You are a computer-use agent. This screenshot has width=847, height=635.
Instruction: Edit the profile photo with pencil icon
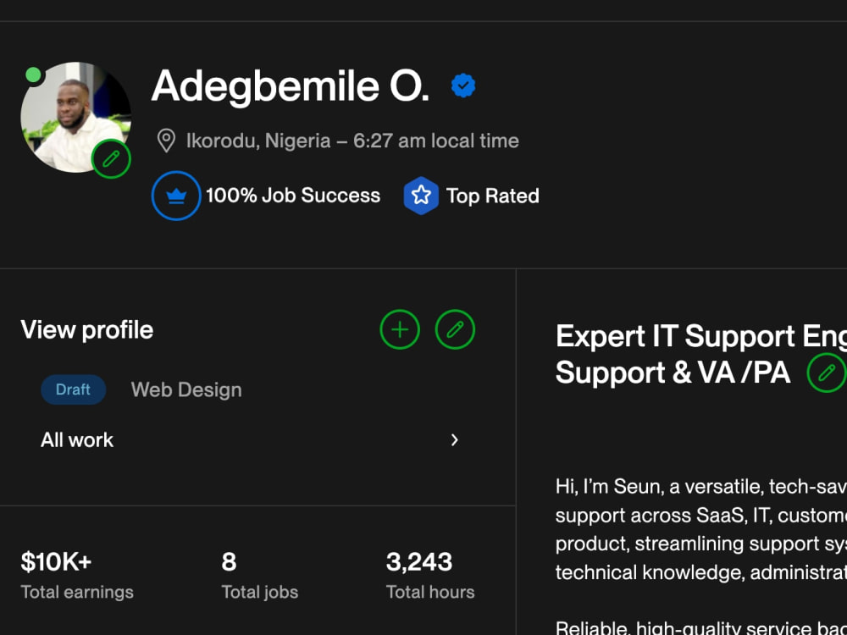(x=111, y=159)
